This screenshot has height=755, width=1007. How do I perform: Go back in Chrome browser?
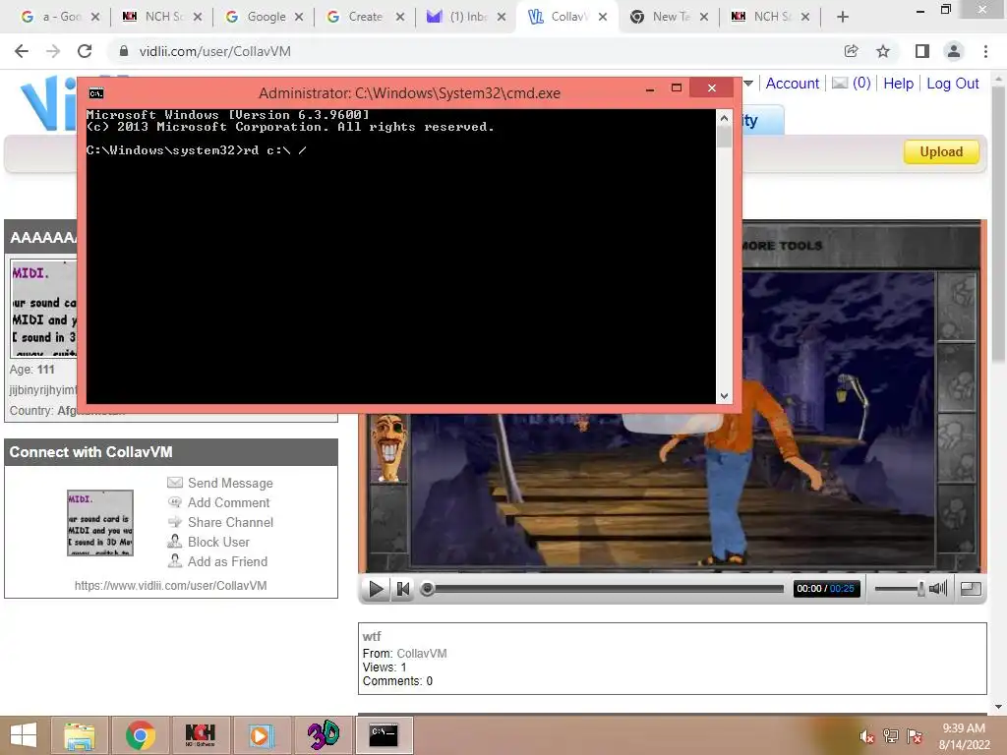pos(22,51)
